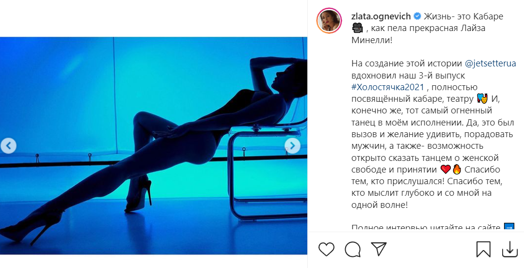Save the post with the bookmark icon
This screenshot has width=524, height=268.
click(x=483, y=249)
